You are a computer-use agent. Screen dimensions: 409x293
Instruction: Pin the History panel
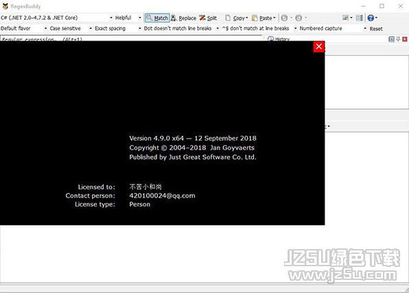pyautogui.click(x=398, y=39)
